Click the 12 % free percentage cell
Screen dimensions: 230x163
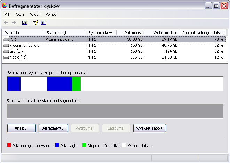(x=219, y=57)
